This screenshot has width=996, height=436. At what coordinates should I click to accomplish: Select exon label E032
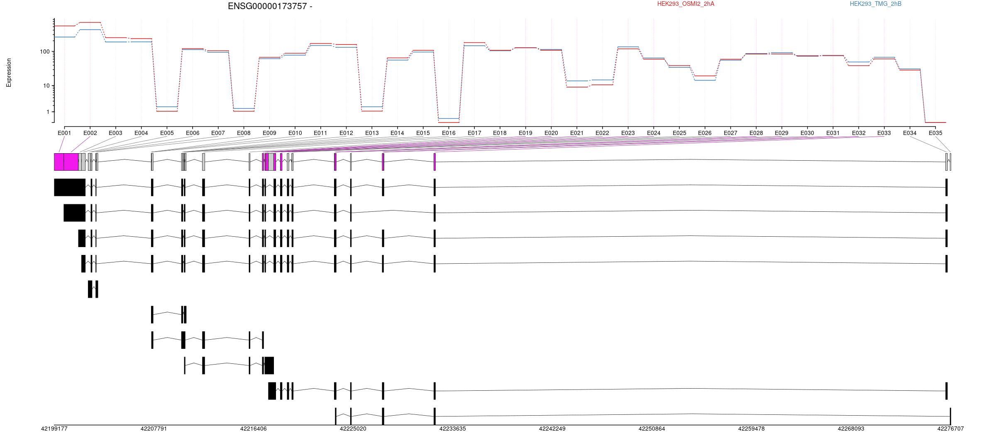point(859,133)
